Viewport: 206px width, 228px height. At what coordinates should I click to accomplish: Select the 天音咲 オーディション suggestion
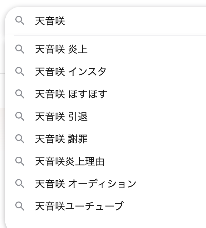pos(86,184)
